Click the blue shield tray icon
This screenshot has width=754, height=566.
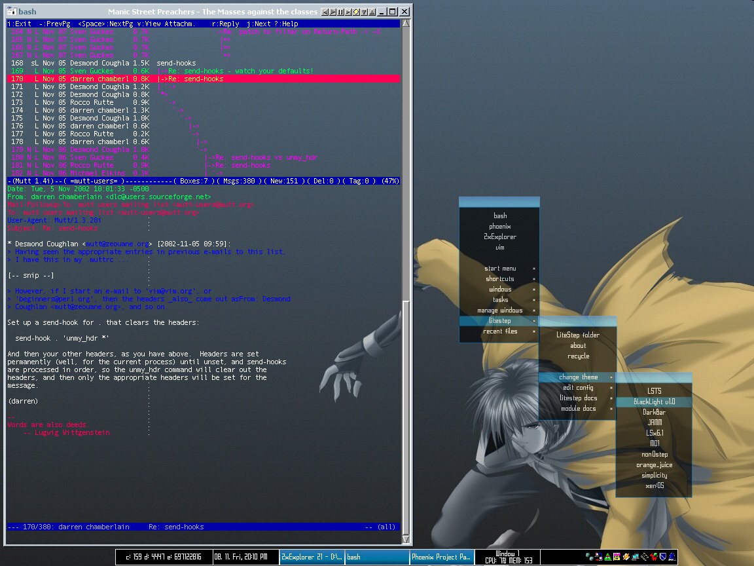tap(662, 557)
